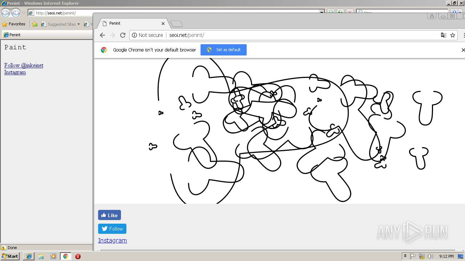Open Windows Explorer folder on taskbar

tap(41, 256)
